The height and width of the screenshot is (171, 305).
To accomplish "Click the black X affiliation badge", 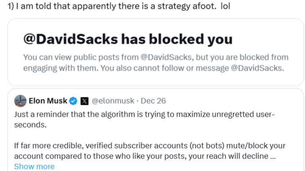I will (x=85, y=101).
